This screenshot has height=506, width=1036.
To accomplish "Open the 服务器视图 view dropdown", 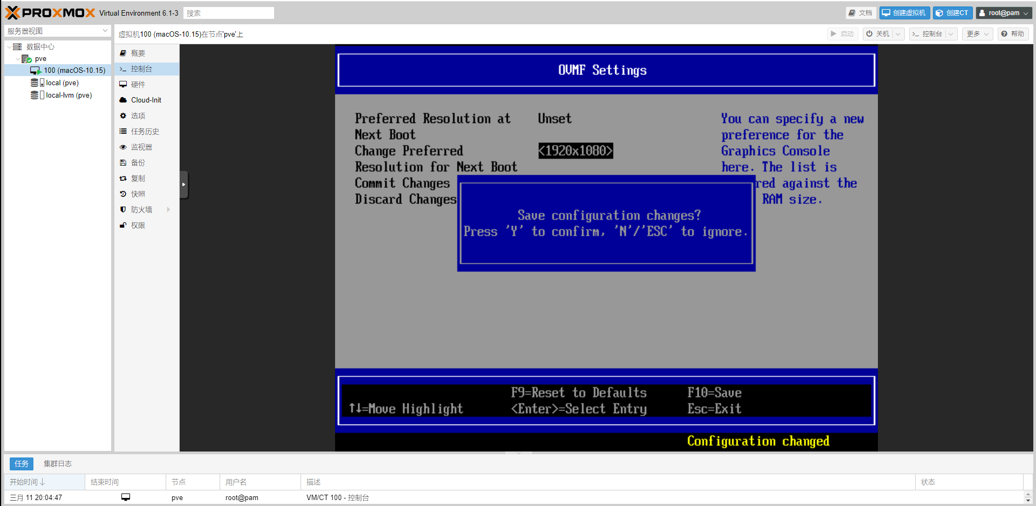I will point(105,31).
